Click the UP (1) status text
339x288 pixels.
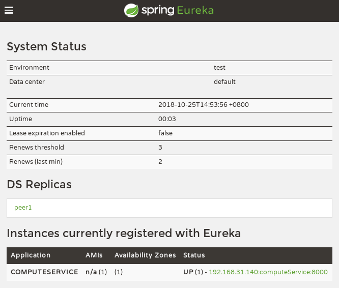coord(193,272)
